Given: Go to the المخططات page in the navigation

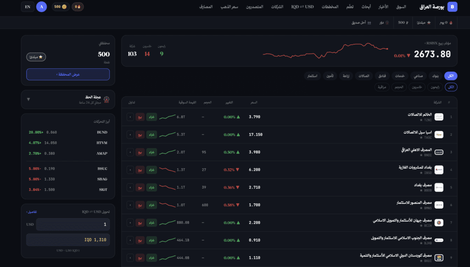Looking at the screenshot, I should pos(330,6).
